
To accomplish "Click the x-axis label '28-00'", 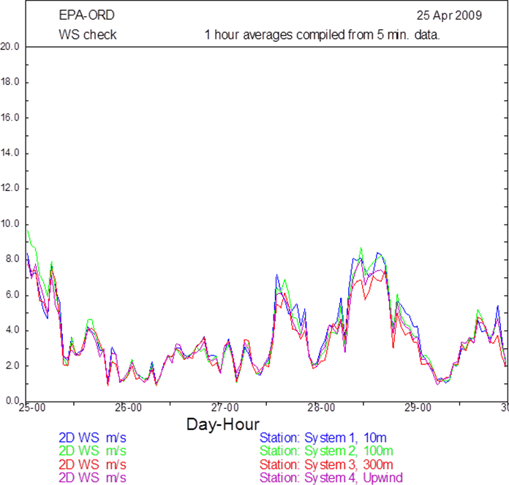I will [321, 407].
